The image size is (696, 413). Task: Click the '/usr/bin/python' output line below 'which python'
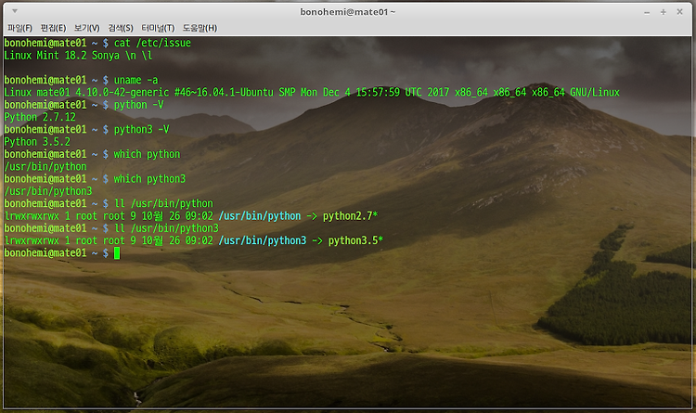(45, 166)
